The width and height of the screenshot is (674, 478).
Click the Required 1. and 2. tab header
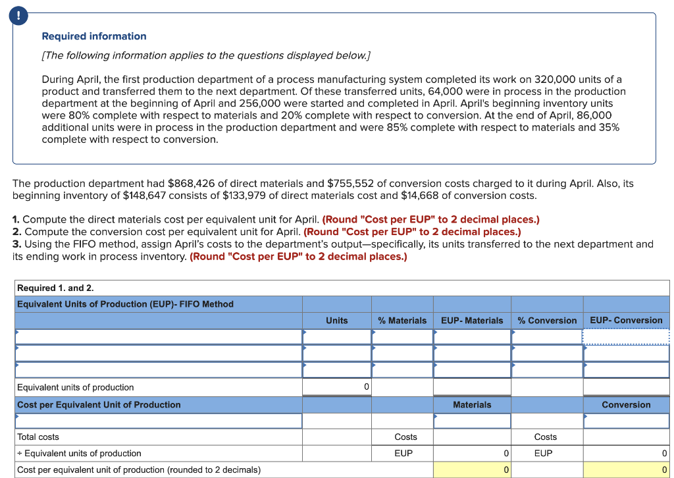point(46,288)
